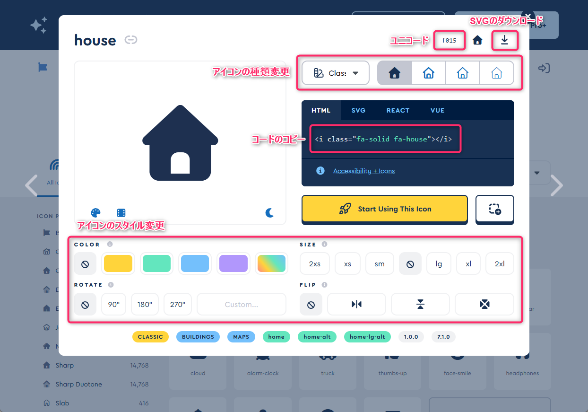Image resolution: width=588 pixels, height=412 pixels.
Task: Open the Classic icon family dropdown
Action: (336, 73)
